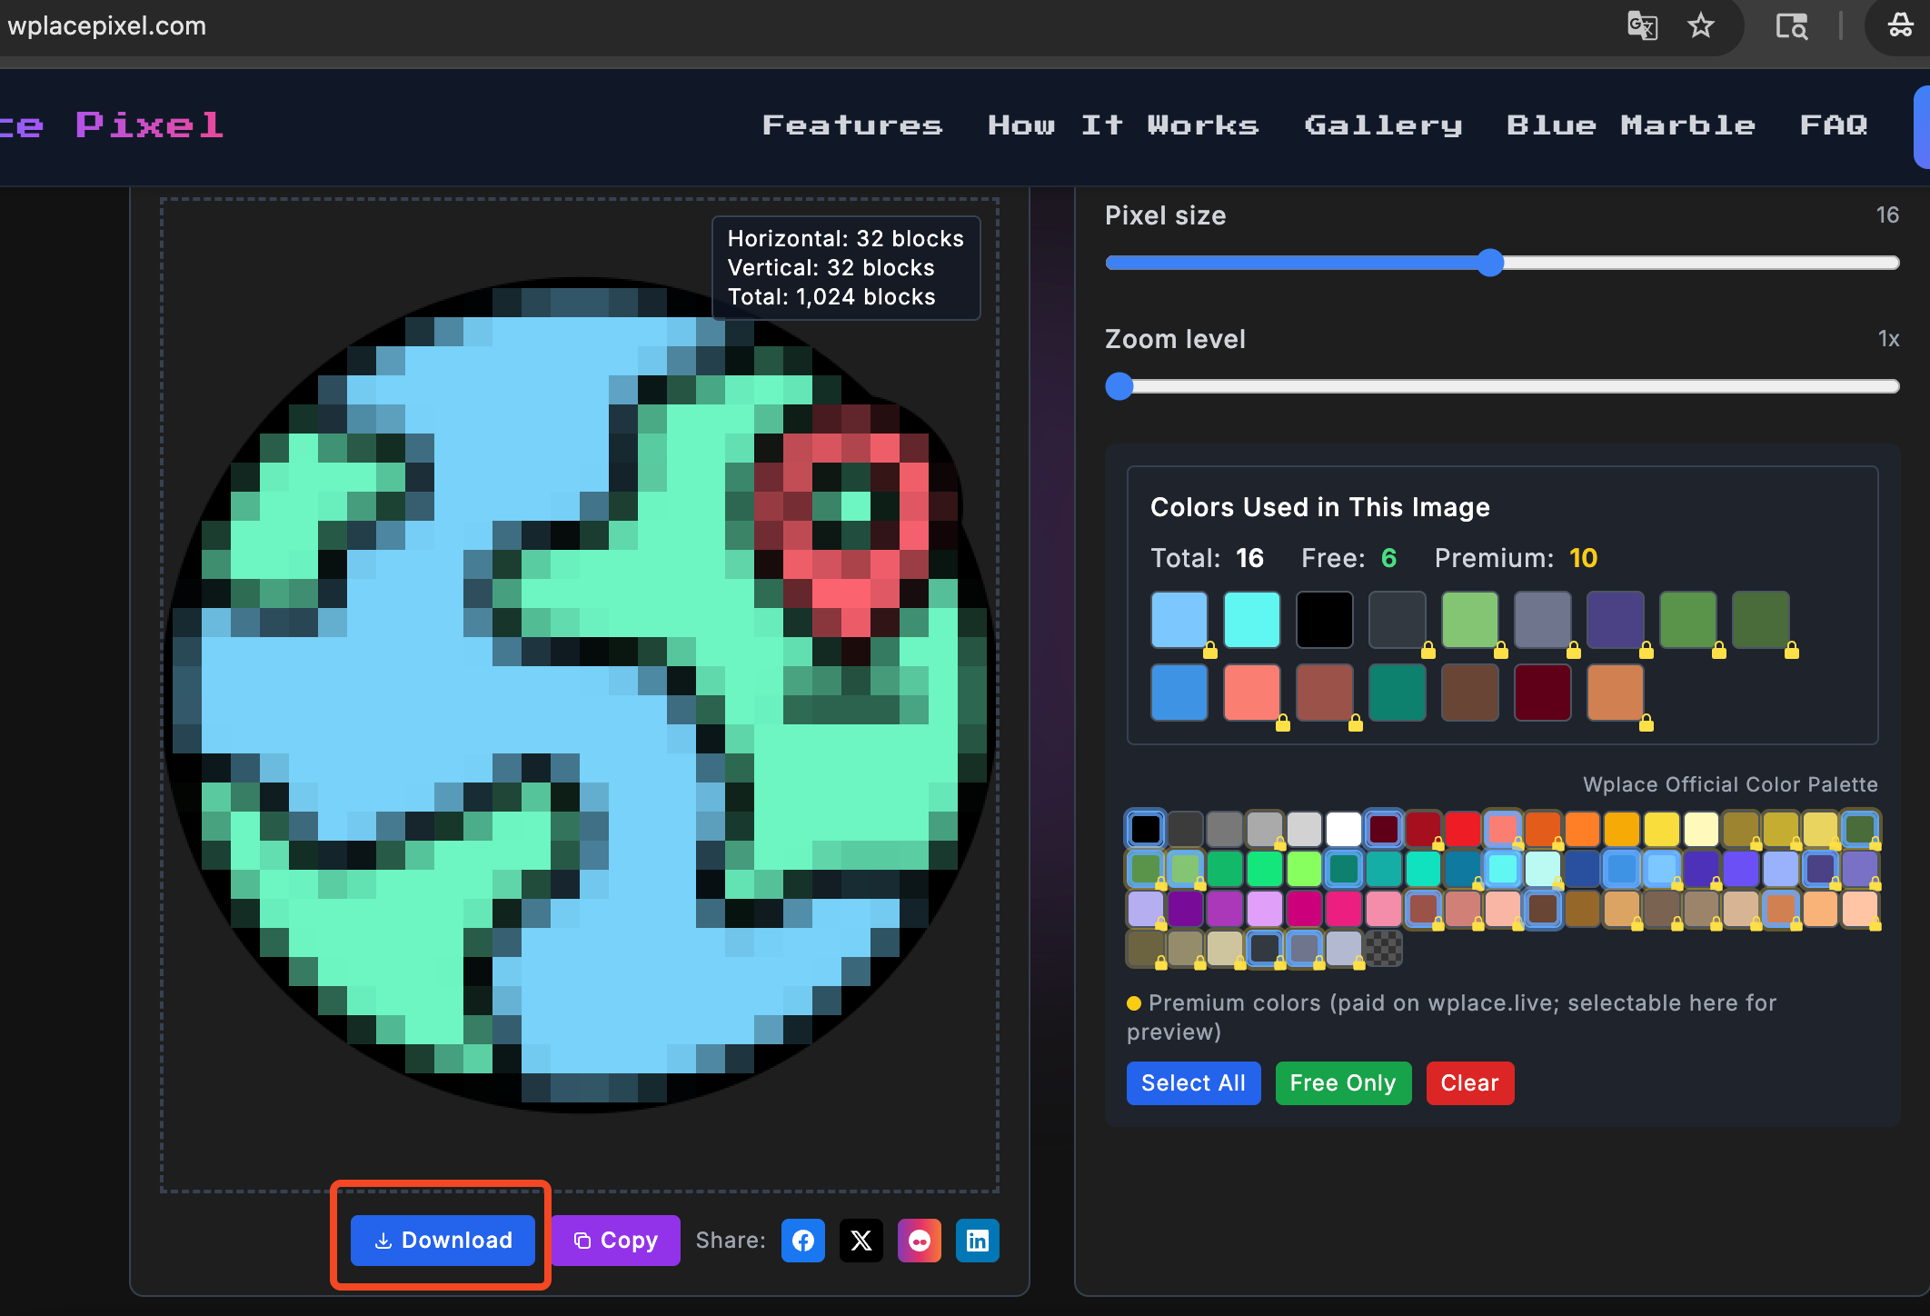
Task: Bookmark page with star icon
Action: 1700,25
